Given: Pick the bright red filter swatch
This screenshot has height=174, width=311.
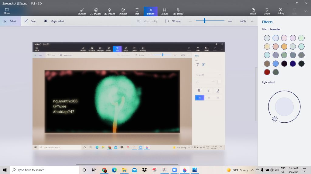Looking at the screenshot, I should pos(267,72).
